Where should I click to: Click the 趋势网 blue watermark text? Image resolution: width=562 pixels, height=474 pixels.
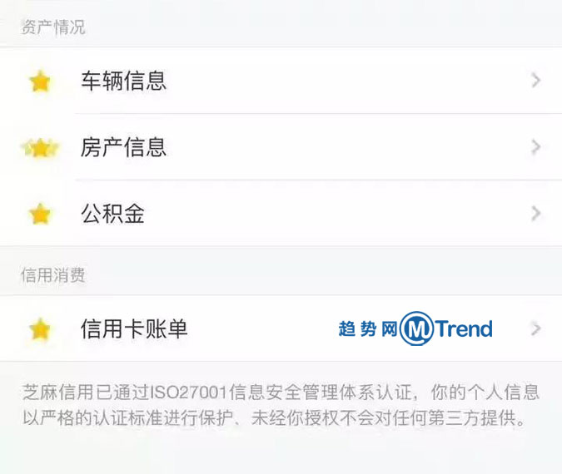pyautogui.click(x=368, y=329)
